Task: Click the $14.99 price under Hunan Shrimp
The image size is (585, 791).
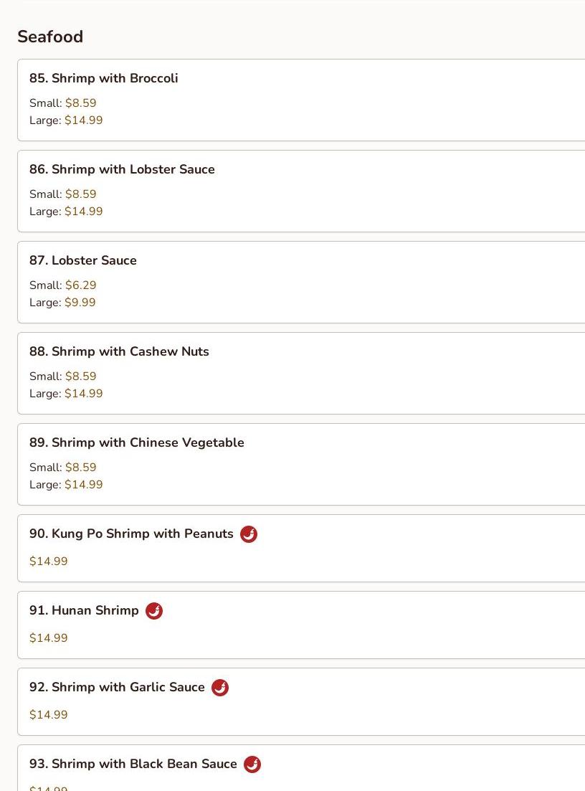Action: tap(49, 638)
